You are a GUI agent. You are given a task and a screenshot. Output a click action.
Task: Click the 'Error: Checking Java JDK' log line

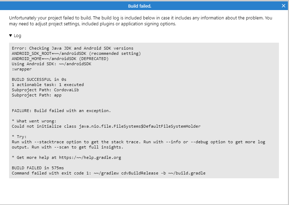click(x=73, y=48)
